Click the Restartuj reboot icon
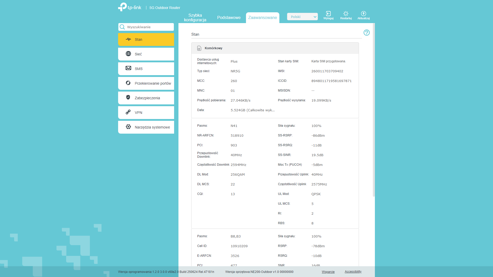 tap(346, 14)
